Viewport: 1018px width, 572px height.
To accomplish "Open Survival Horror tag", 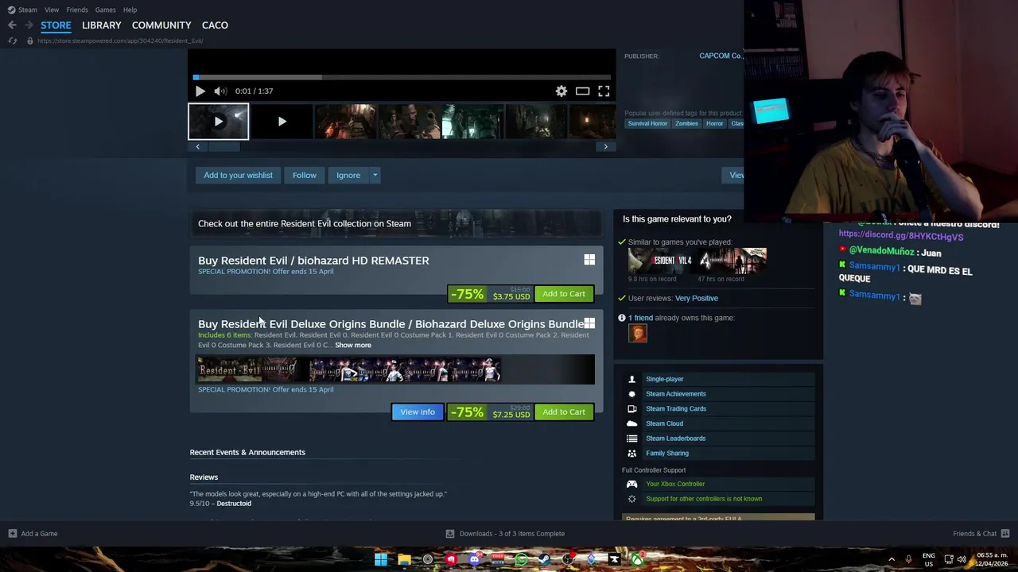I will [647, 124].
